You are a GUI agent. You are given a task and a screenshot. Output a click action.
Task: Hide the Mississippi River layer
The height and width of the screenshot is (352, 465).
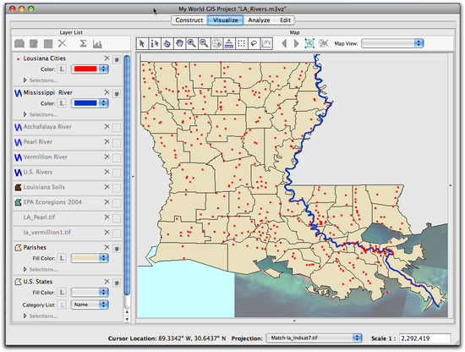[117, 94]
